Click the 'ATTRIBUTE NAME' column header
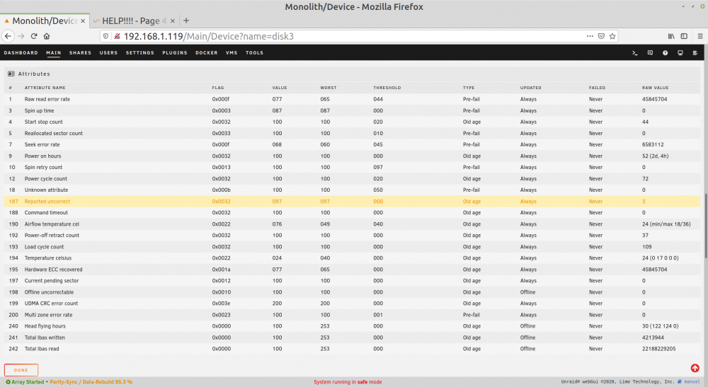 click(45, 88)
